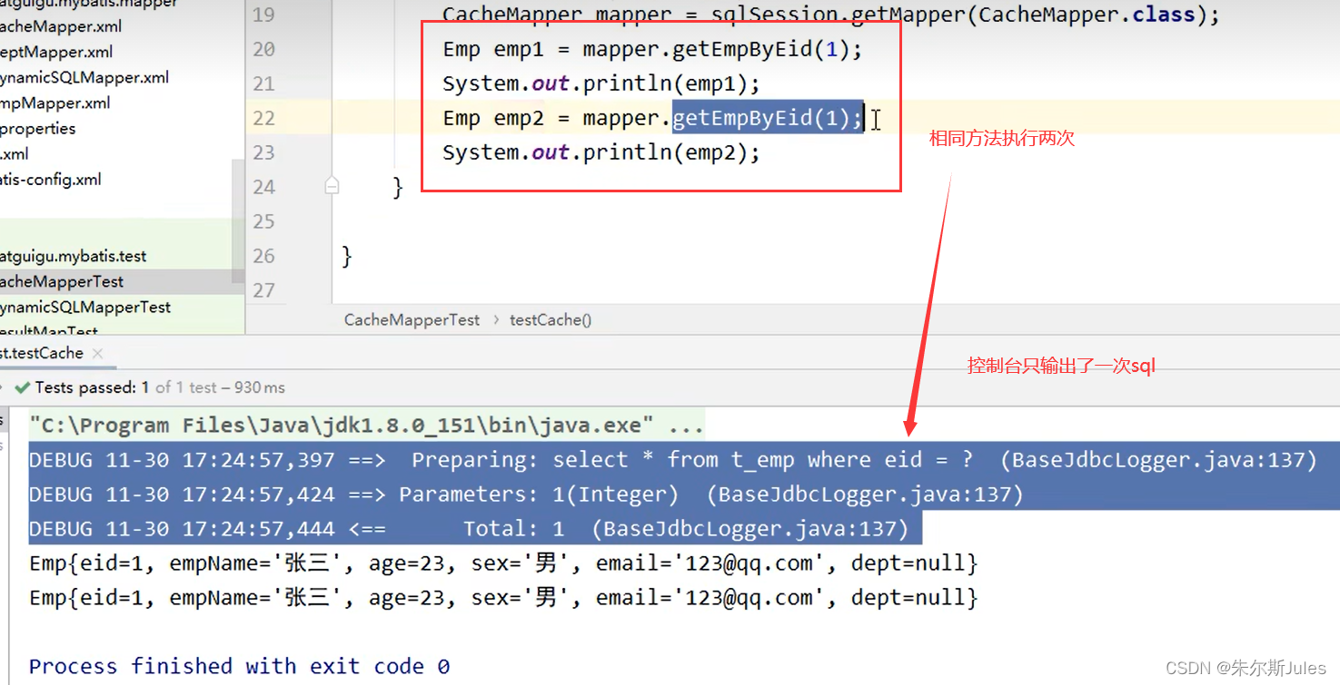Open DeptMapper.xml in the project tree
This screenshot has height=685, width=1340.
(56, 52)
